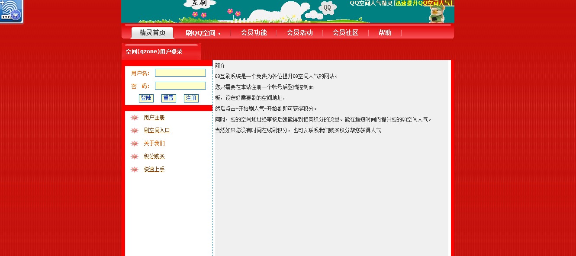The height and width of the screenshot is (256, 576).
Task: Click the line starting QQ互刷系统是一个免费
Action: tap(277, 76)
